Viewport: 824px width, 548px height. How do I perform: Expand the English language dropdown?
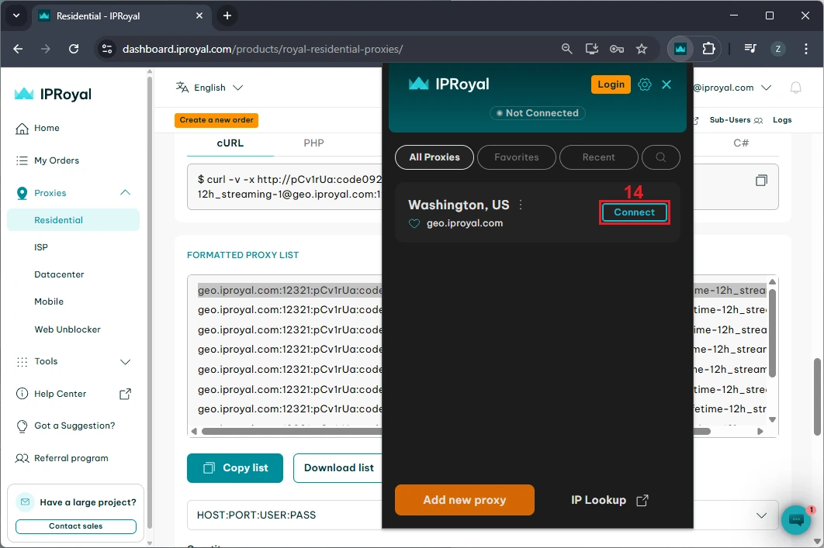click(209, 88)
